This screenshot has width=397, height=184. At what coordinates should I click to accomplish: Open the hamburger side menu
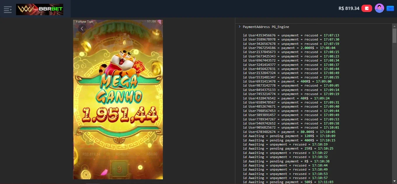8,9
